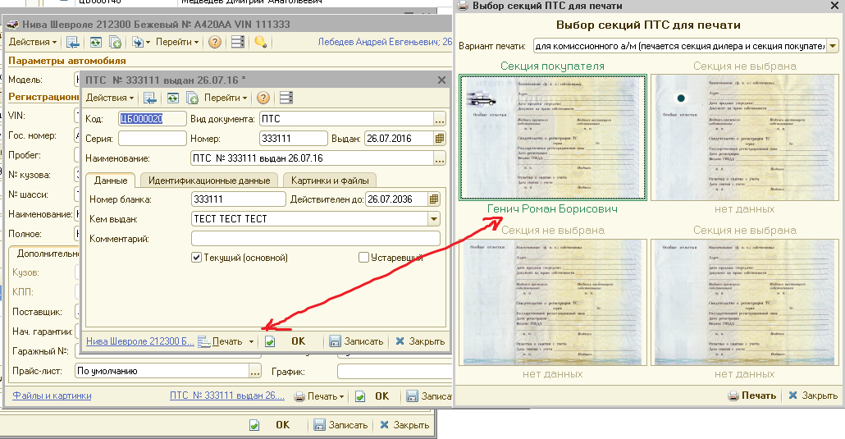Click ellipsis button of Наименование field
The height and width of the screenshot is (439, 845).
pos(440,158)
